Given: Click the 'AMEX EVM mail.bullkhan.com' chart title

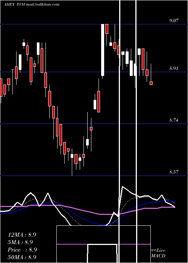Looking at the screenshot, I should [x=31, y=5].
